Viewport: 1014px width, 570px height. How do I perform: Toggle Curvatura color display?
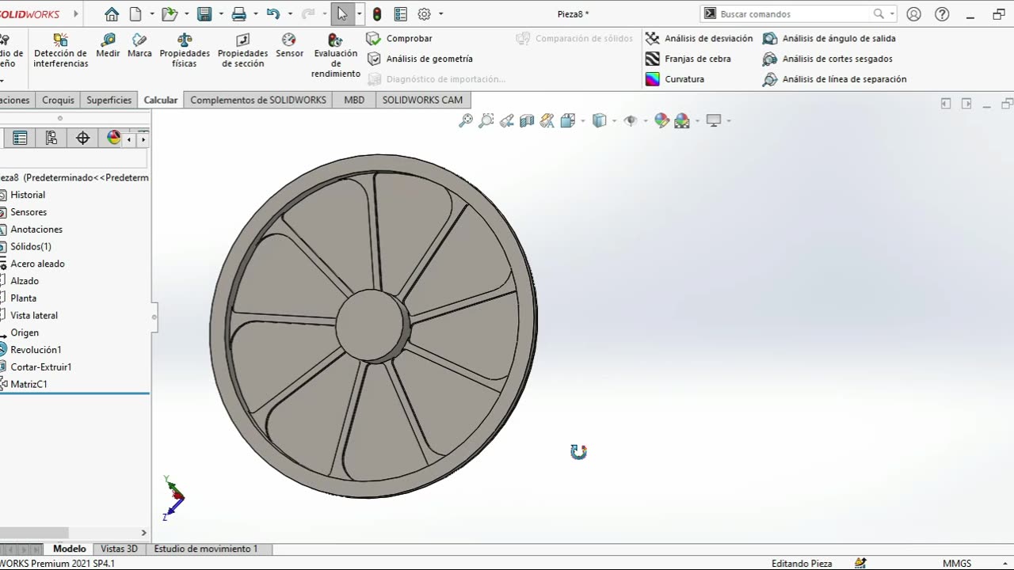(x=675, y=79)
